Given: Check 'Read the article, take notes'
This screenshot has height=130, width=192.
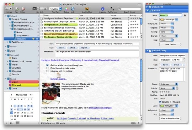Looking at the screenshot, I should (47, 68).
